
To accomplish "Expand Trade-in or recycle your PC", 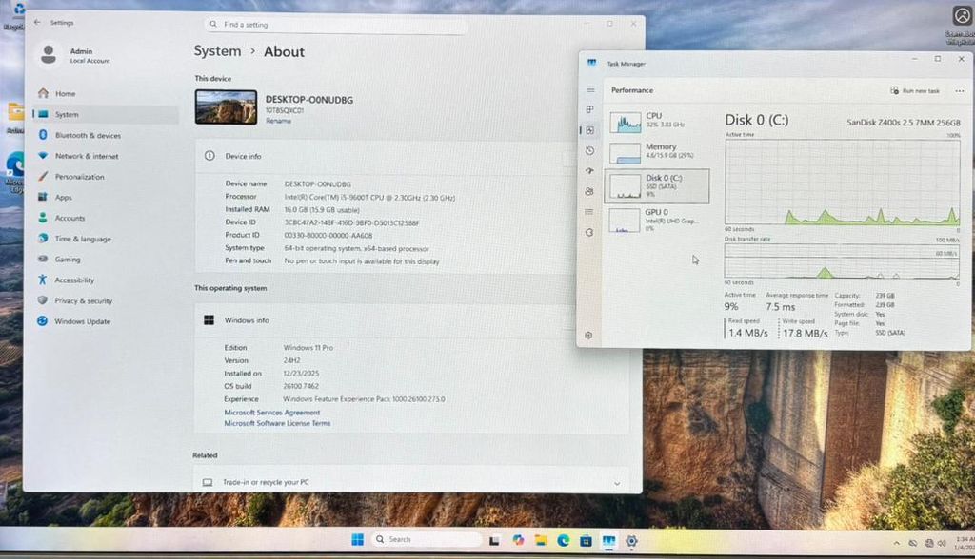I will [616, 483].
